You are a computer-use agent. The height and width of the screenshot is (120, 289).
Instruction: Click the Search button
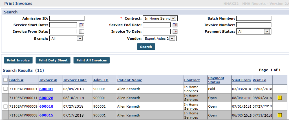click(146, 47)
